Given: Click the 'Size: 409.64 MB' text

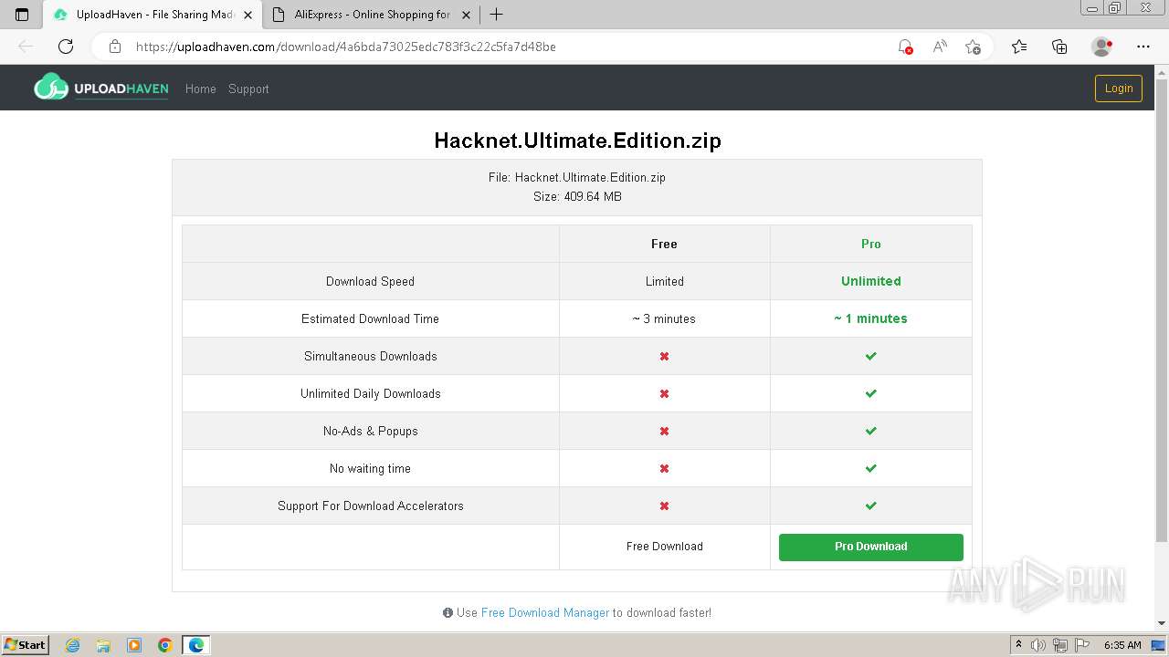Looking at the screenshot, I should 577,196.
